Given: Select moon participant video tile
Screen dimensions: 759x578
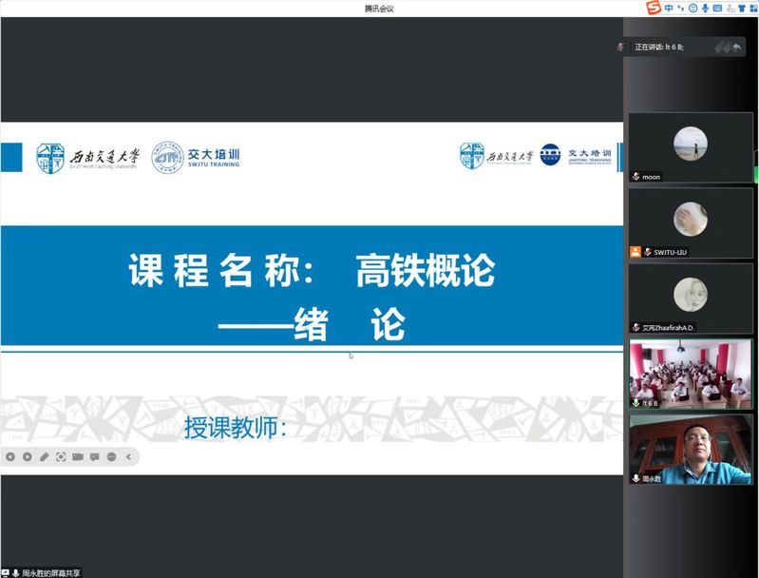Looking at the screenshot, I should 690,146.
